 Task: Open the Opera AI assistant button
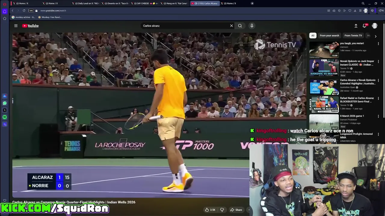point(381,10)
